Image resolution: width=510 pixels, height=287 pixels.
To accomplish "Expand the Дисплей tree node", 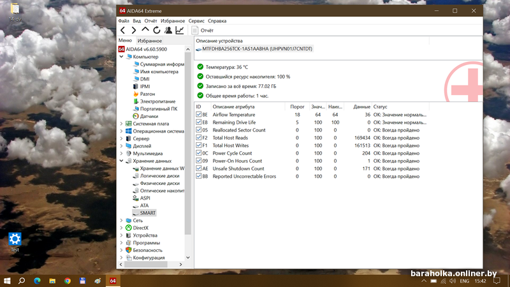I will [122, 146].
